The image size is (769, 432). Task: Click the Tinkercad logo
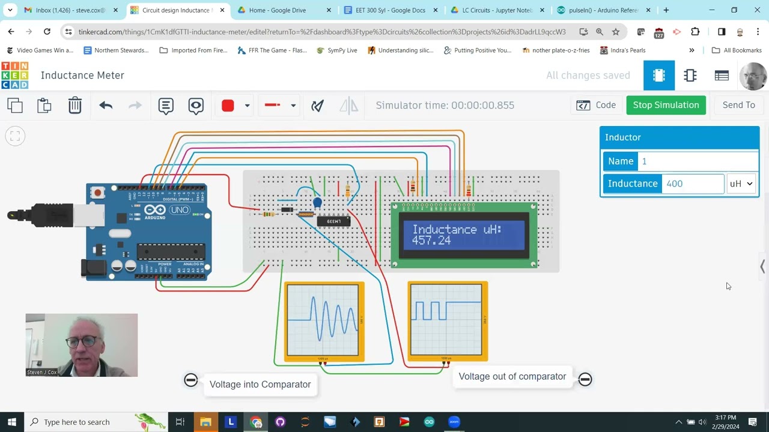14,75
